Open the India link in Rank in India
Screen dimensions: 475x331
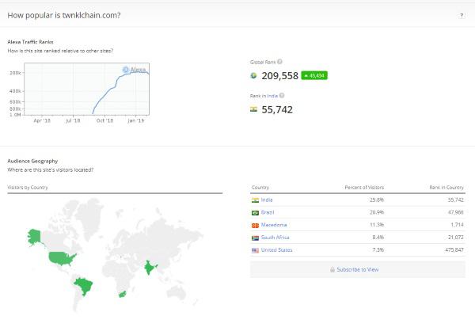pos(272,96)
